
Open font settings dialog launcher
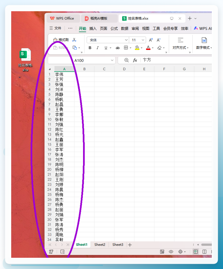pos(166,52)
